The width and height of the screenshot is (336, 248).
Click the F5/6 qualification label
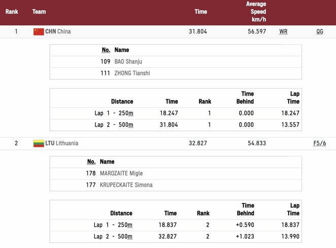click(319, 143)
